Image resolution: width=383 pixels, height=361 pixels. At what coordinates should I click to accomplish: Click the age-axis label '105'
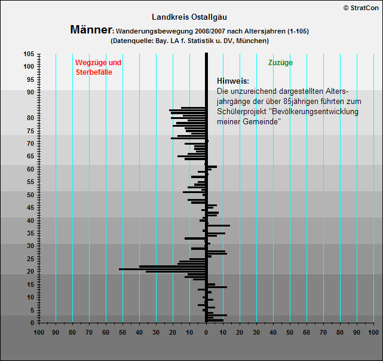29,54
